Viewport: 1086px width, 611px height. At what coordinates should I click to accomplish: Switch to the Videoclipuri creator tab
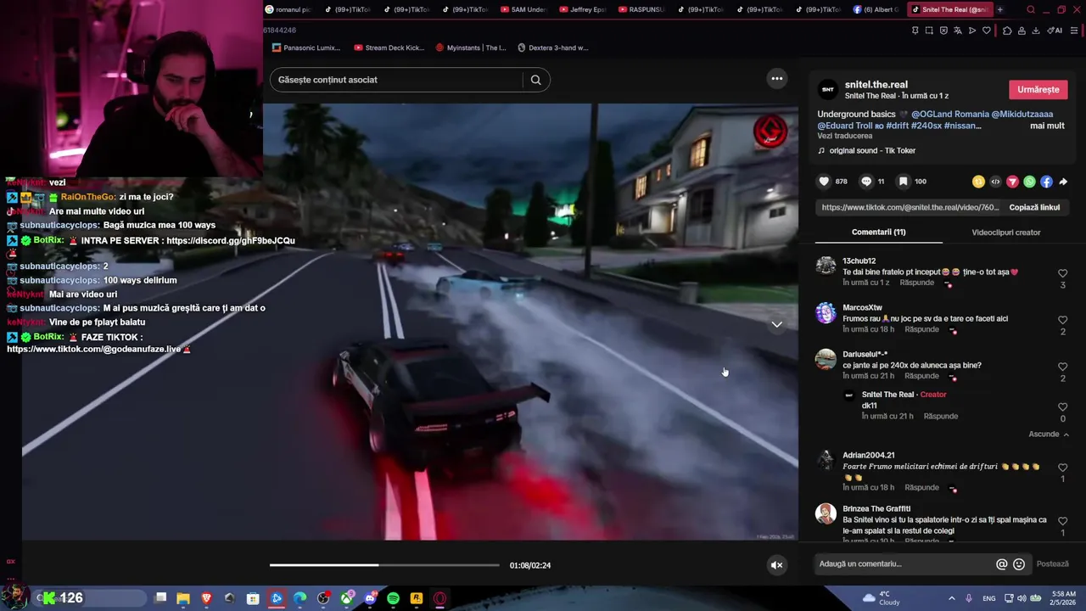coord(1005,232)
